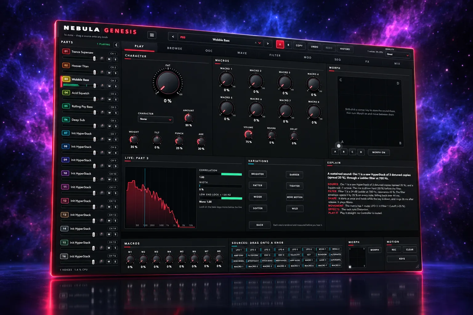Image resolution: width=473 pixels, height=315 pixels.
Task: Solo part 02 Hoover Titan
Action: (x=115, y=73)
